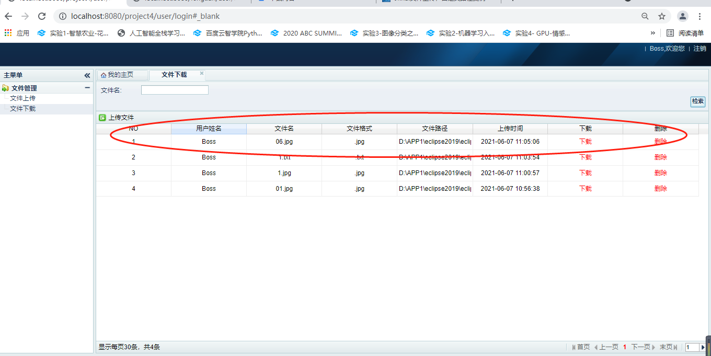Screen dimensions: 711x356
Task: Bookmark this page with the star icon
Action: click(662, 16)
